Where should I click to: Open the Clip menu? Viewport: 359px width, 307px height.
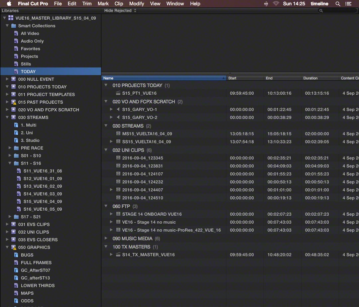tap(119, 4)
